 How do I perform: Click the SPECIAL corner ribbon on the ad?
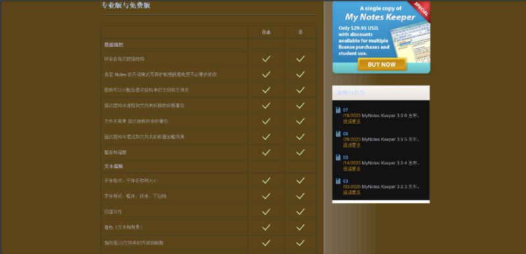coord(421,10)
